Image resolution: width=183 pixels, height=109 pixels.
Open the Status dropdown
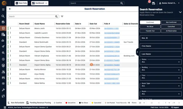pos(161,62)
